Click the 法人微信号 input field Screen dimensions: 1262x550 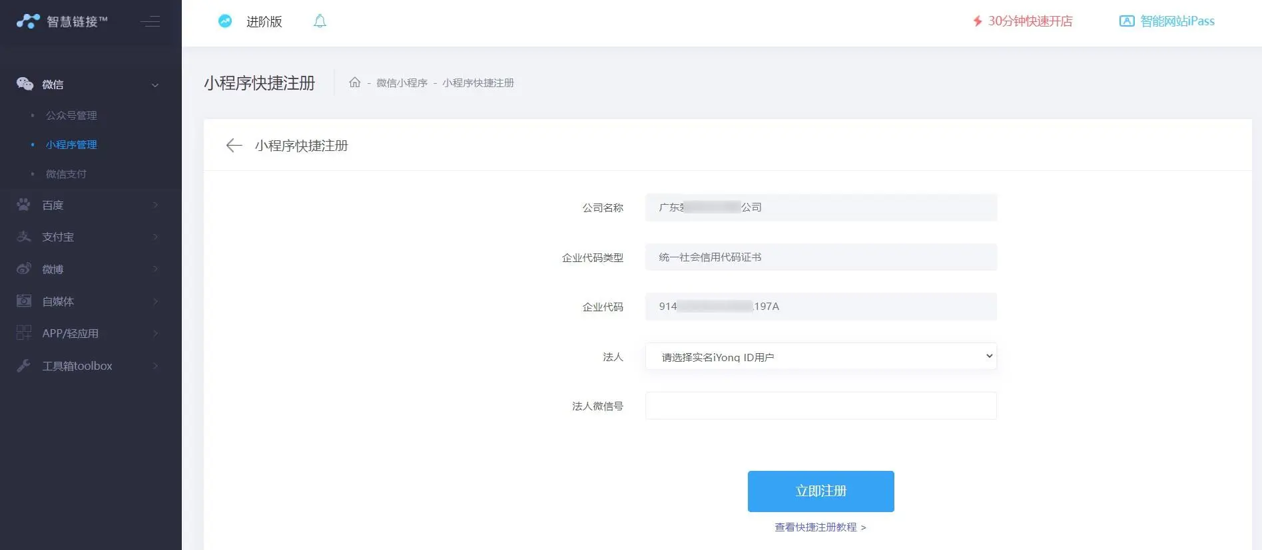[x=820, y=406]
